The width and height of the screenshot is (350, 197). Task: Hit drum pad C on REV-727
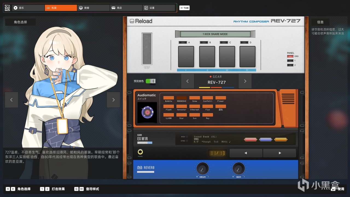pos(227,56)
